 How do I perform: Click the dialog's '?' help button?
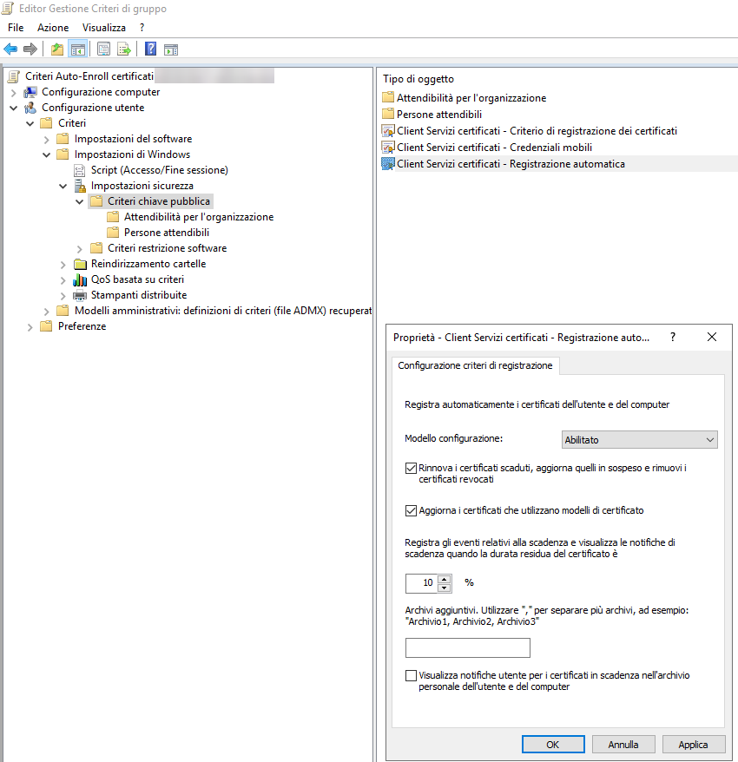673,337
